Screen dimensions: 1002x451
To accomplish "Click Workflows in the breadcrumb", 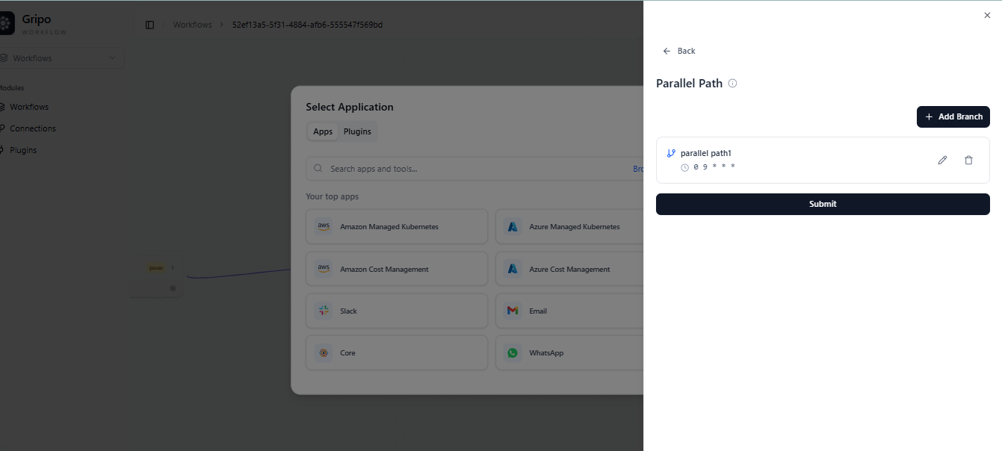I will 192,25.
